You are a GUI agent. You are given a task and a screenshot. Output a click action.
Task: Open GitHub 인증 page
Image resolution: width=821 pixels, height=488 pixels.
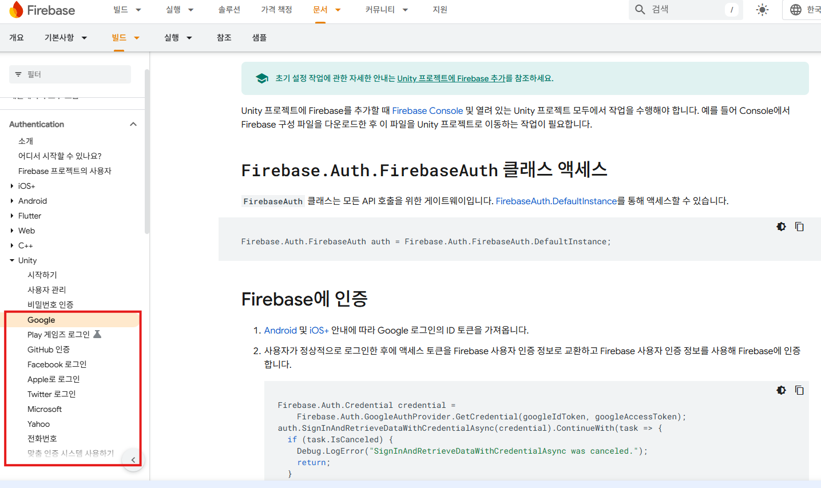point(49,350)
